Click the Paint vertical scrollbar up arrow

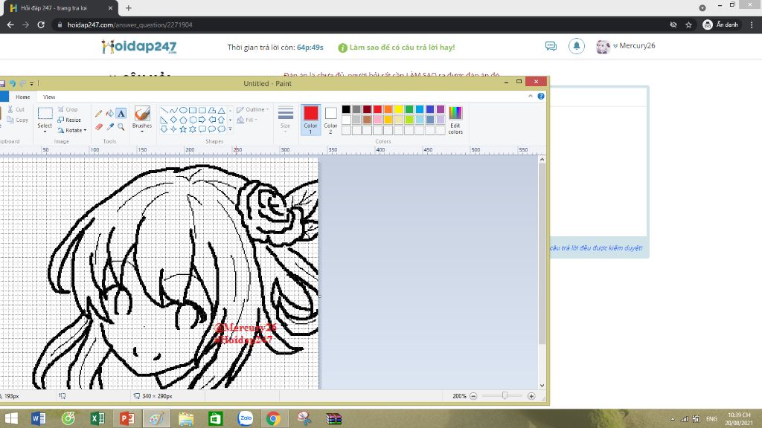coord(542,160)
